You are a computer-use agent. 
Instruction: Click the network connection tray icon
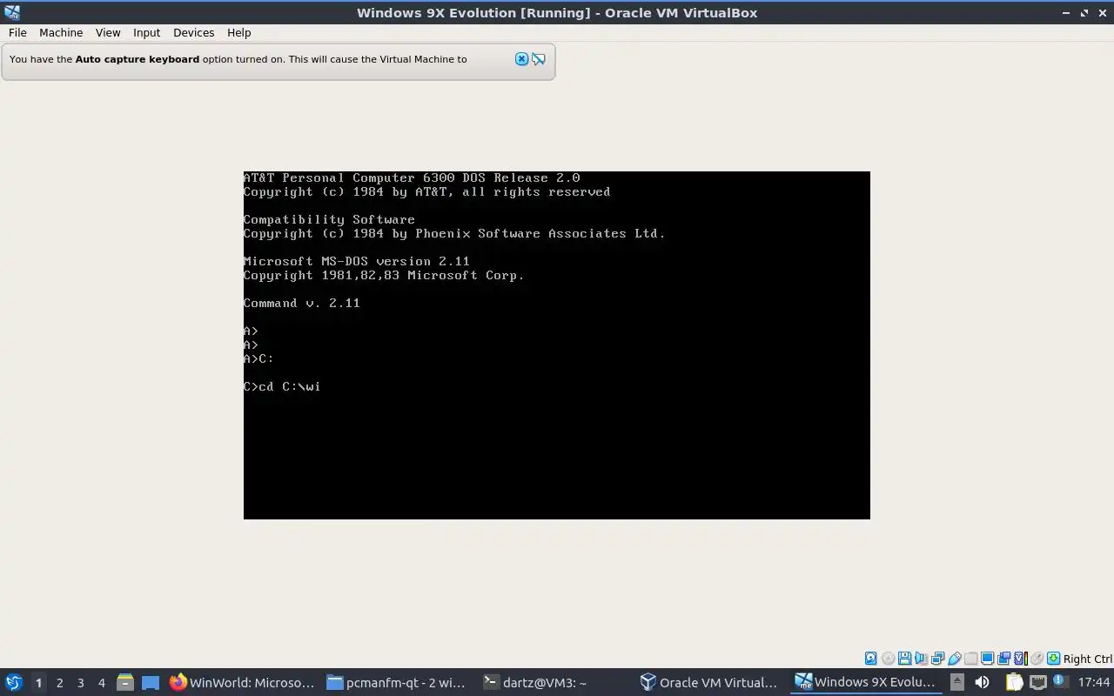coord(1037,682)
